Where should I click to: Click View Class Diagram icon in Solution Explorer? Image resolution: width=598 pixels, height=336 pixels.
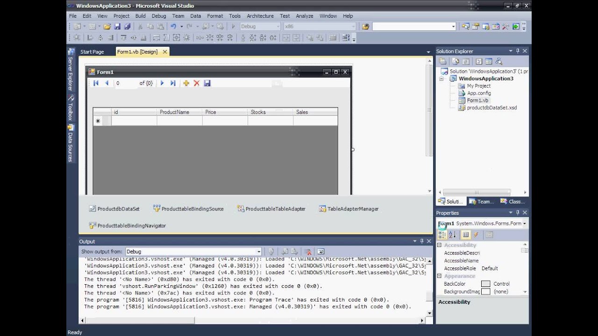(499, 61)
